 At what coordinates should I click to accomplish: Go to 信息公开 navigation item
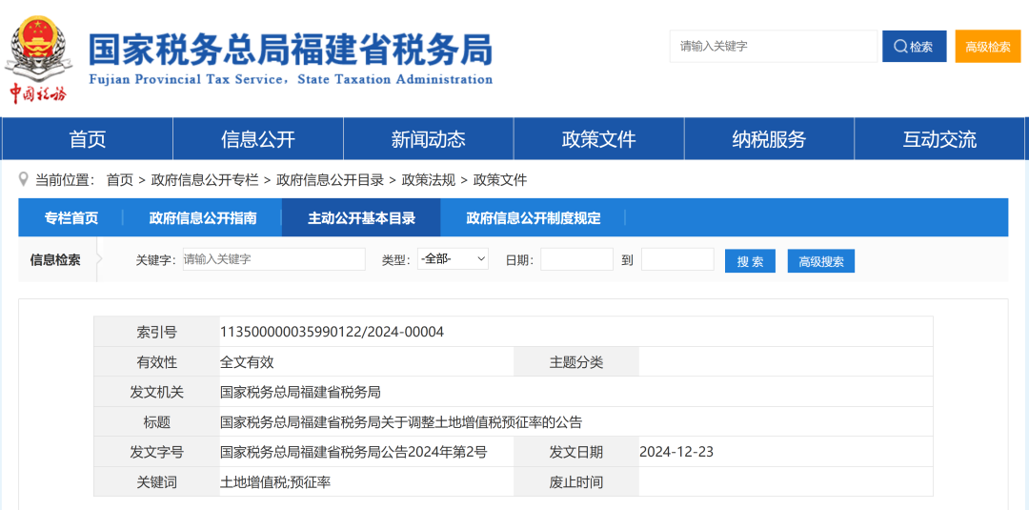pyautogui.click(x=258, y=139)
